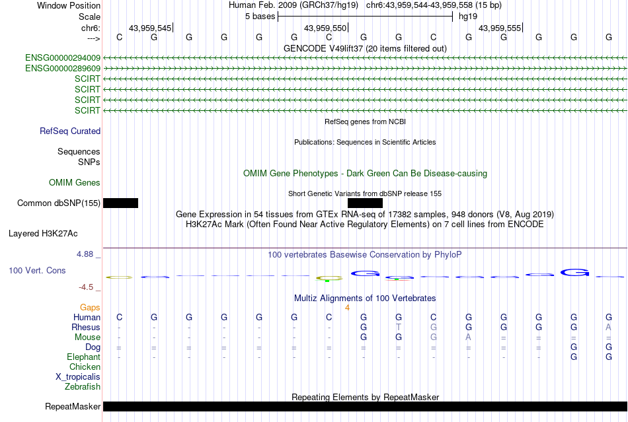Open the GENCODE V49lift37 track title
Screen dimensions: 628x422
point(366,48)
